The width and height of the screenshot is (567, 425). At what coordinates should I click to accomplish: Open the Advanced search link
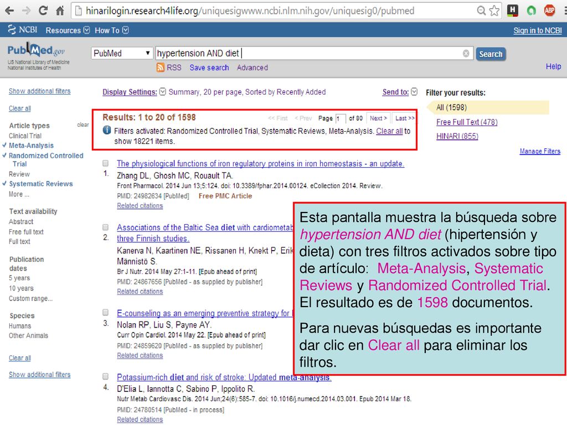coord(252,68)
